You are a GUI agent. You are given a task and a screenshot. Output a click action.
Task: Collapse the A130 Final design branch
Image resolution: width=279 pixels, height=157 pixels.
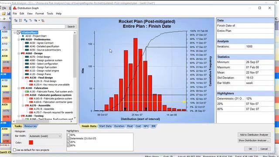coord(23,78)
